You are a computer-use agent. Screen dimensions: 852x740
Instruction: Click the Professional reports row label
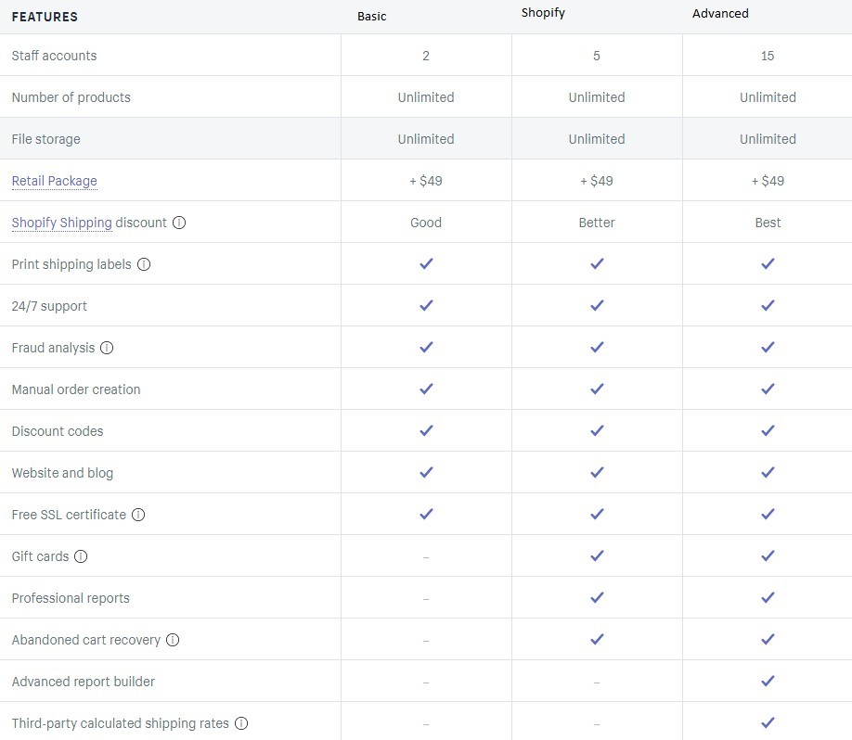(x=71, y=598)
